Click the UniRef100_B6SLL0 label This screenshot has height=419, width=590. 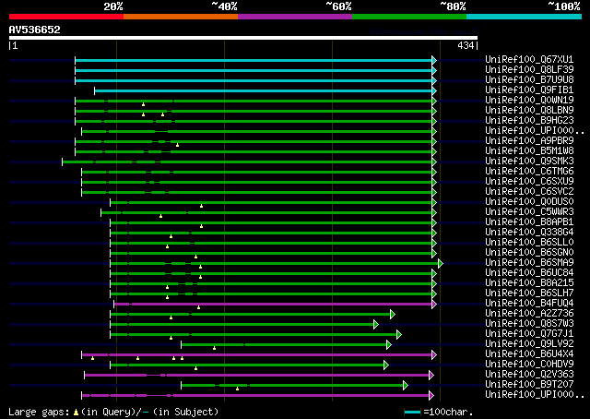tap(529, 243)
